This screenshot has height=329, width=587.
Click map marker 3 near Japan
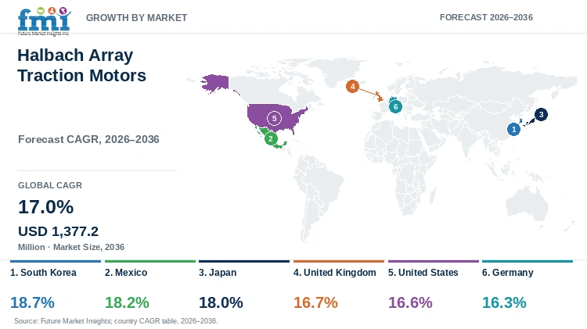click(x=541, y=114)
